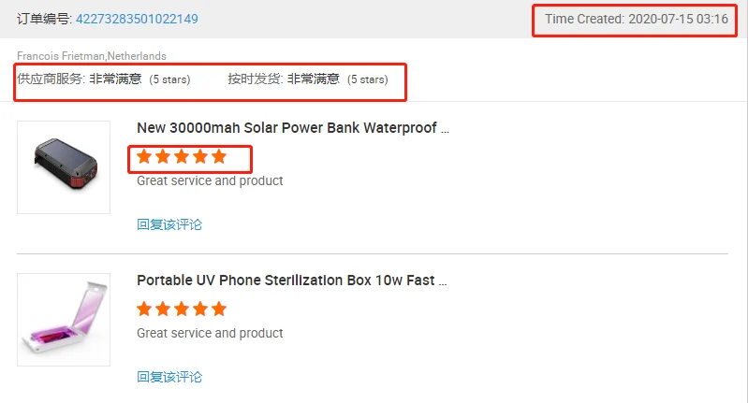Screen dimensions: 748x403
Task: Click 回复该评论 under UV Sterilization Box review
Action: pos(169,377)
